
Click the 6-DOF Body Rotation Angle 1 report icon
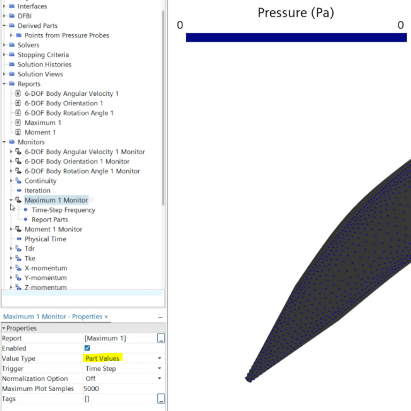click(x=18, y=113)
